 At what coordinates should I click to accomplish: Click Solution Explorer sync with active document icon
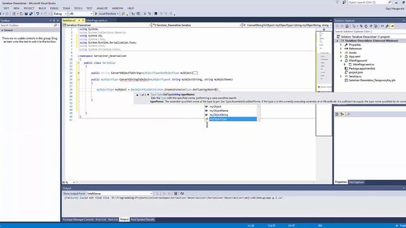point(361,26)
